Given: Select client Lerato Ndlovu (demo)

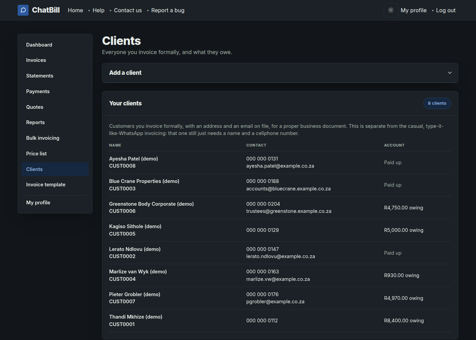Looking at the screenshot, I should pos(135,249).
